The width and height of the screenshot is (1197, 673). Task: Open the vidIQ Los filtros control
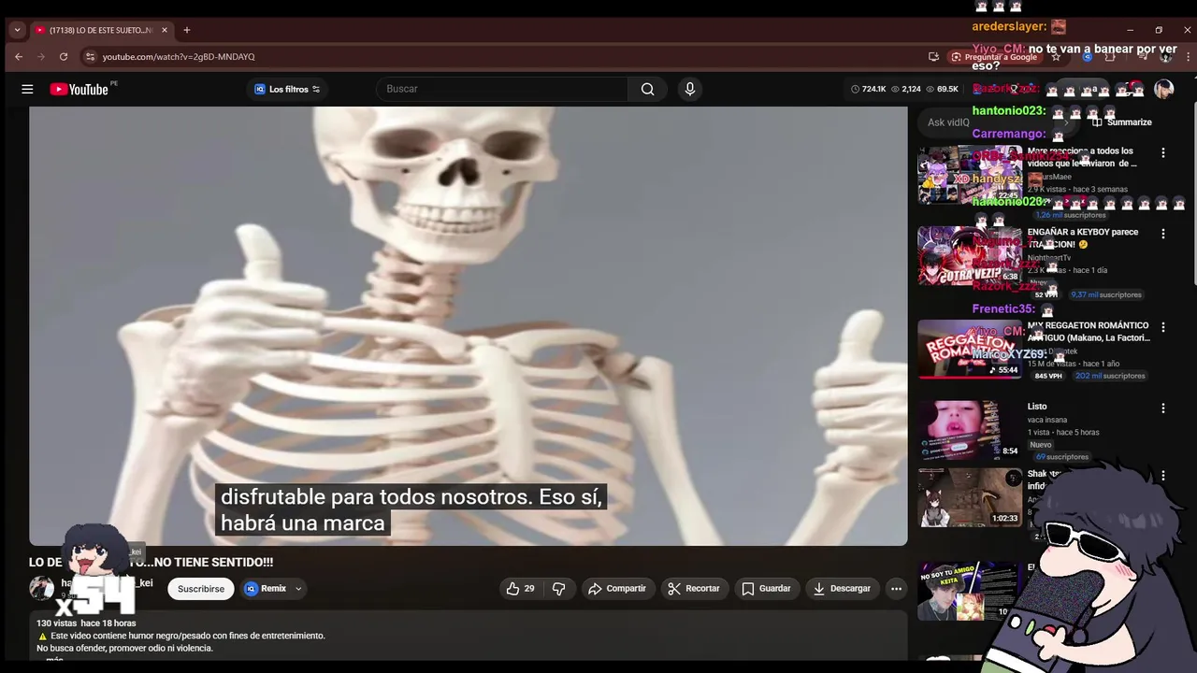coord(287,89)
